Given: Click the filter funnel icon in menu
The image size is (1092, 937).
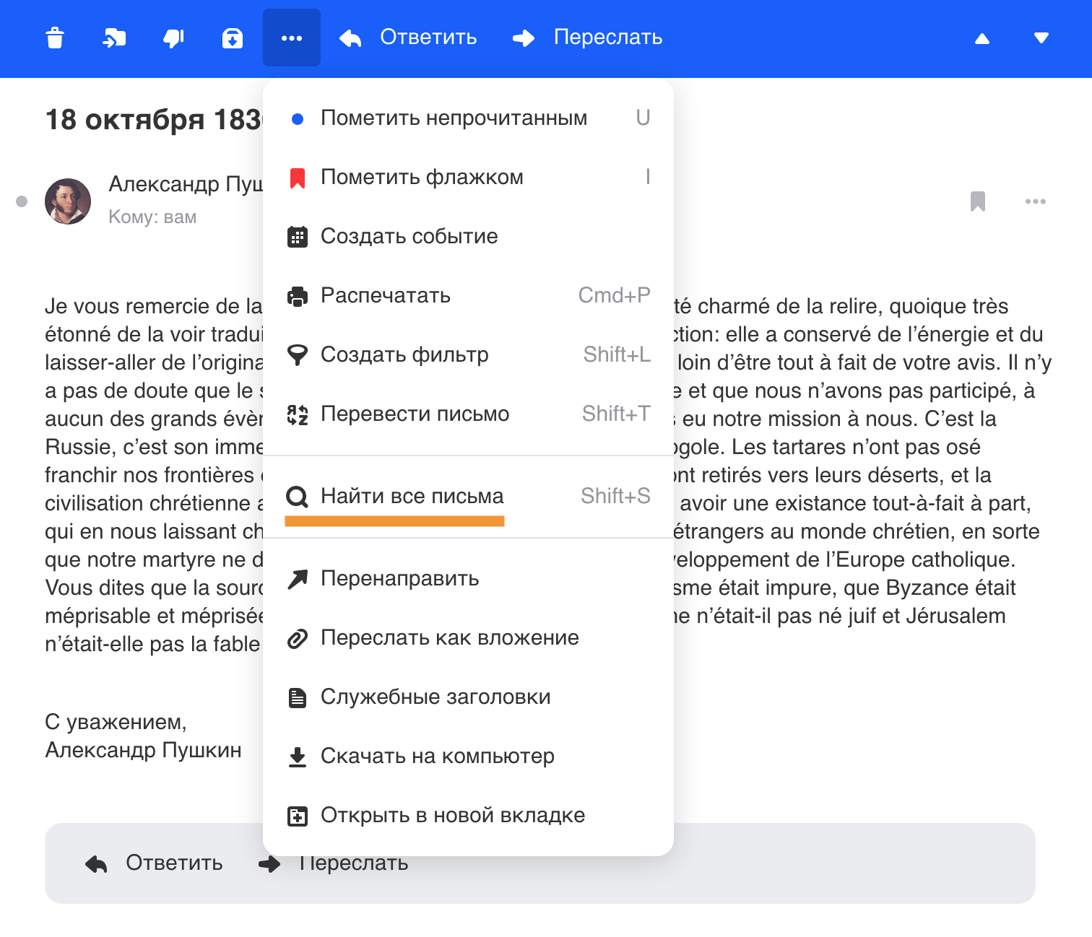Looking at the screenshot, I should (x=297, y=354).
